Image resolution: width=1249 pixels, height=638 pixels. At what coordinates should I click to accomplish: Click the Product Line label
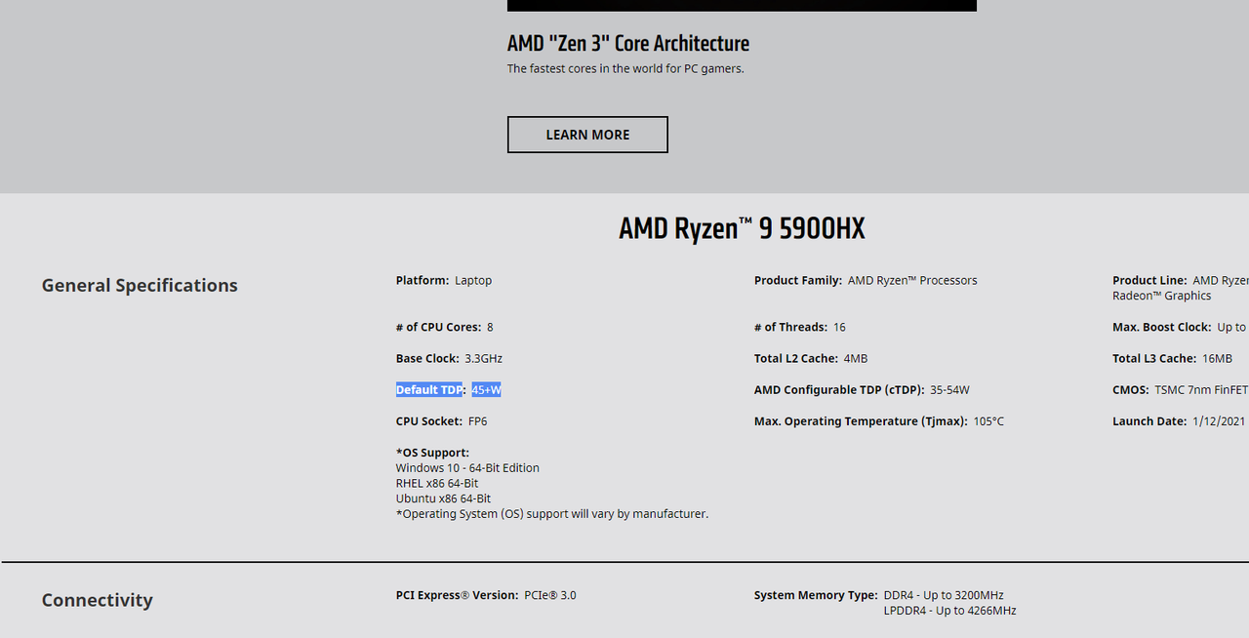(x=1149, y=280)
